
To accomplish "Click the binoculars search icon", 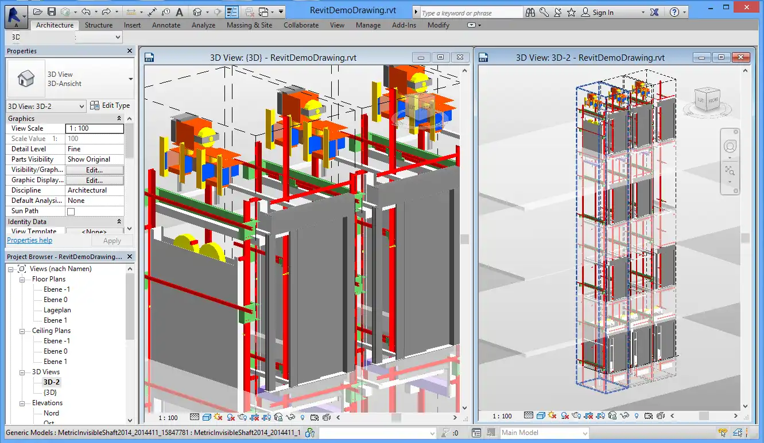I will pyautogui.click(x=530, y=12).
